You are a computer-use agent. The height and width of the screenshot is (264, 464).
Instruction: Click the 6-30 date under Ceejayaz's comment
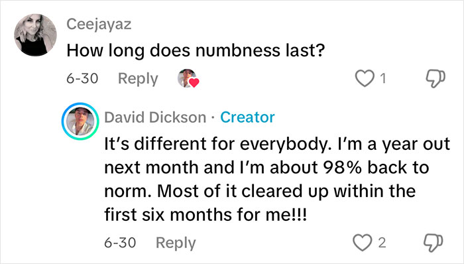click(x=82, y=78)
